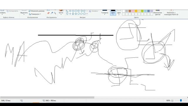Choose the down arrow shape
This screenshot has height=106, width=188.
[67, 14]
